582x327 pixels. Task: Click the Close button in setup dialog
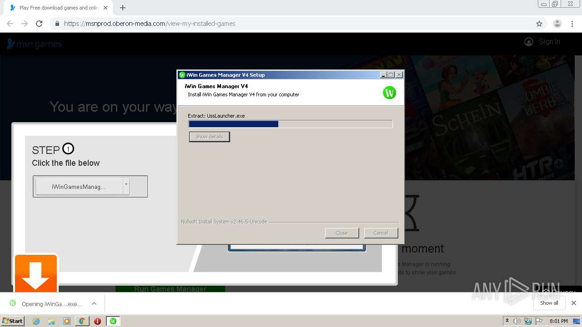(341, 233)
